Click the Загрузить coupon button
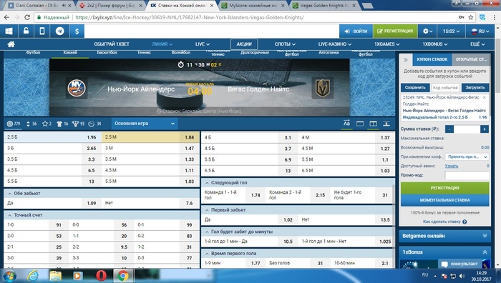Image resolution: width=501 pixels, height=283 pixels. (475, 87)
